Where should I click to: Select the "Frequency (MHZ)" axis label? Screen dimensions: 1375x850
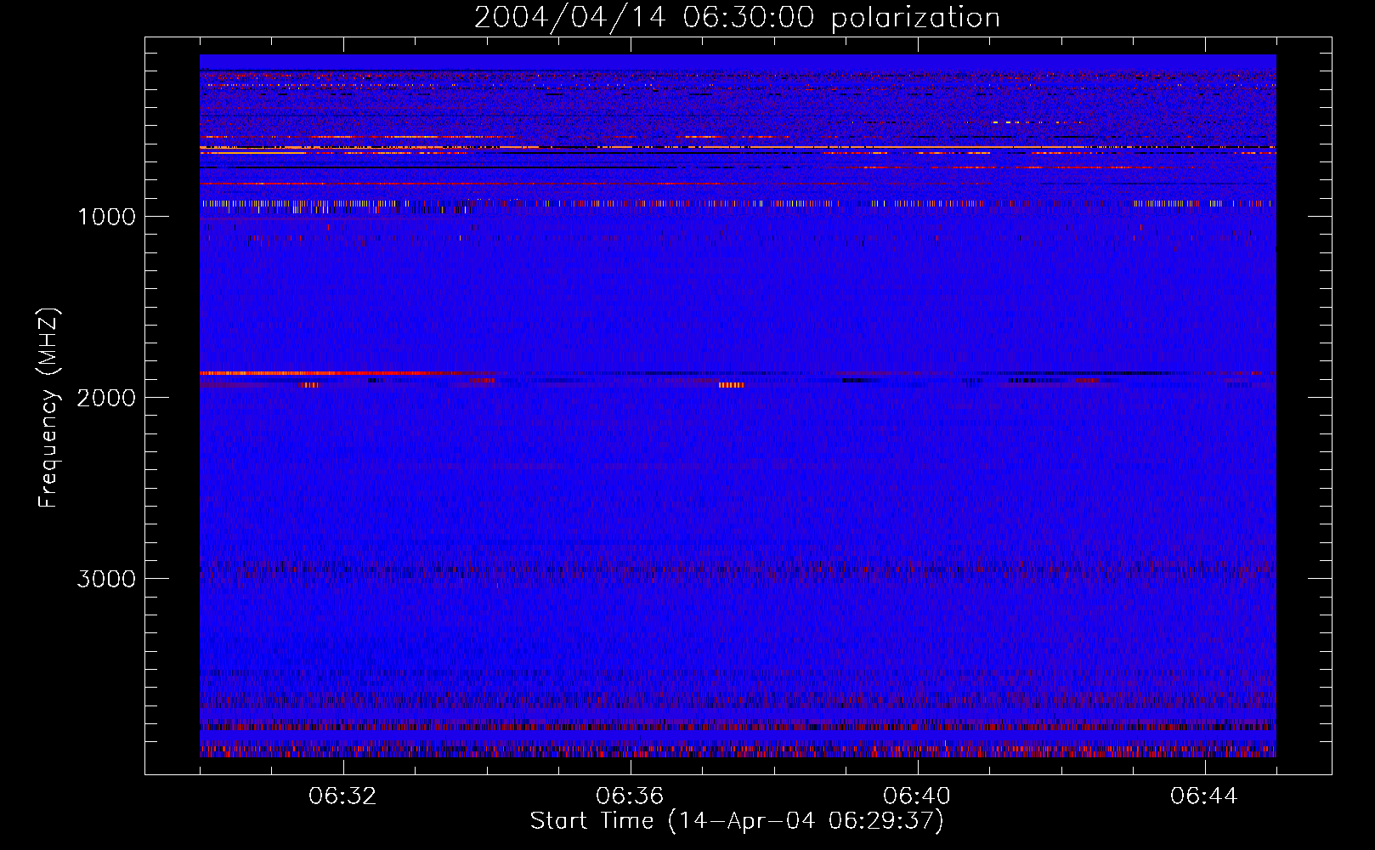coord(48,407)
